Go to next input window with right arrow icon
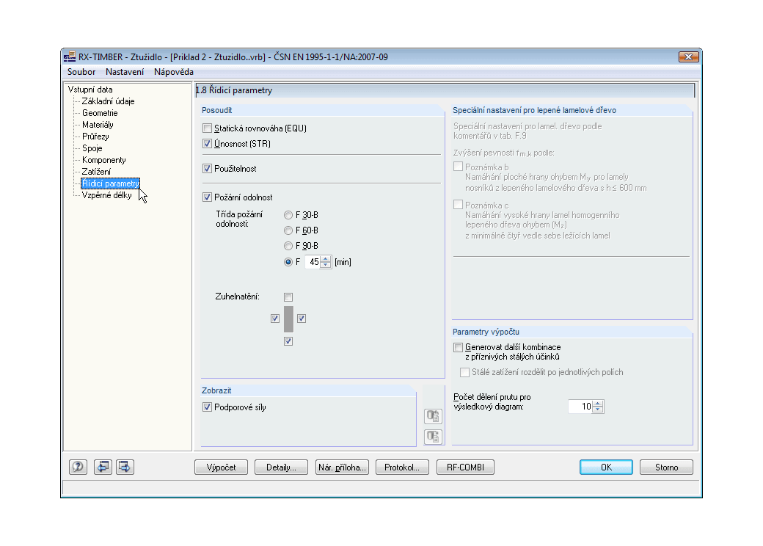The width and height of the screenshot is (763, 546). coord(125,467)
